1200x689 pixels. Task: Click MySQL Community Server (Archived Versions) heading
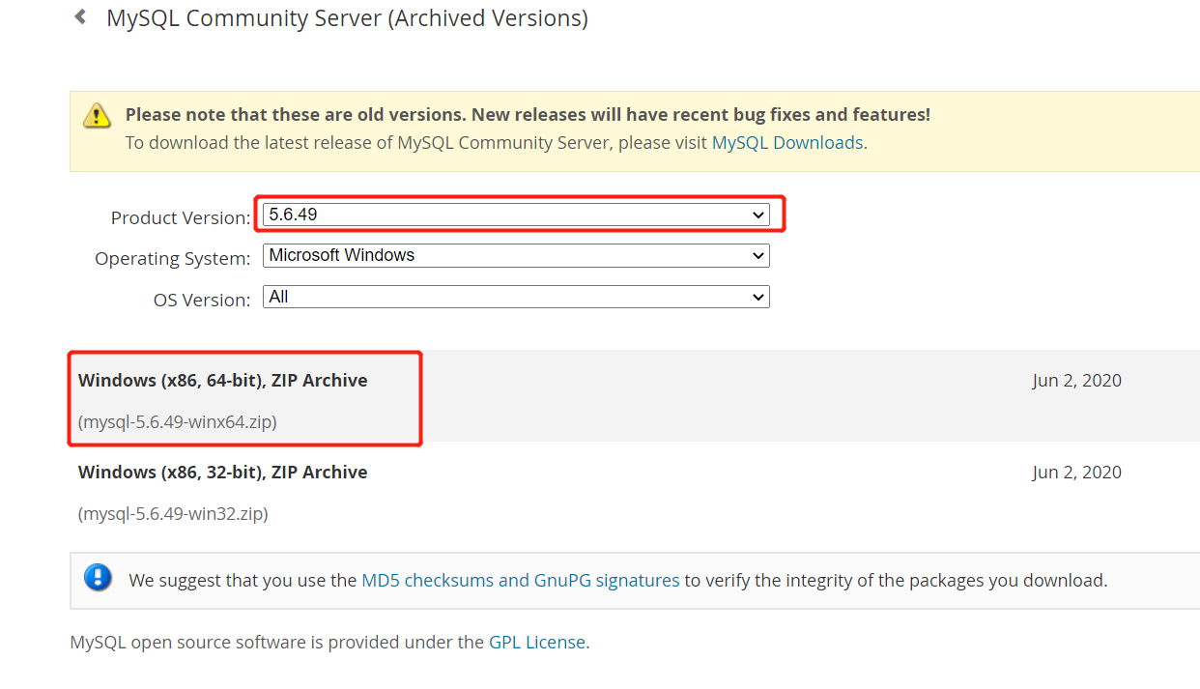point(347,18)
